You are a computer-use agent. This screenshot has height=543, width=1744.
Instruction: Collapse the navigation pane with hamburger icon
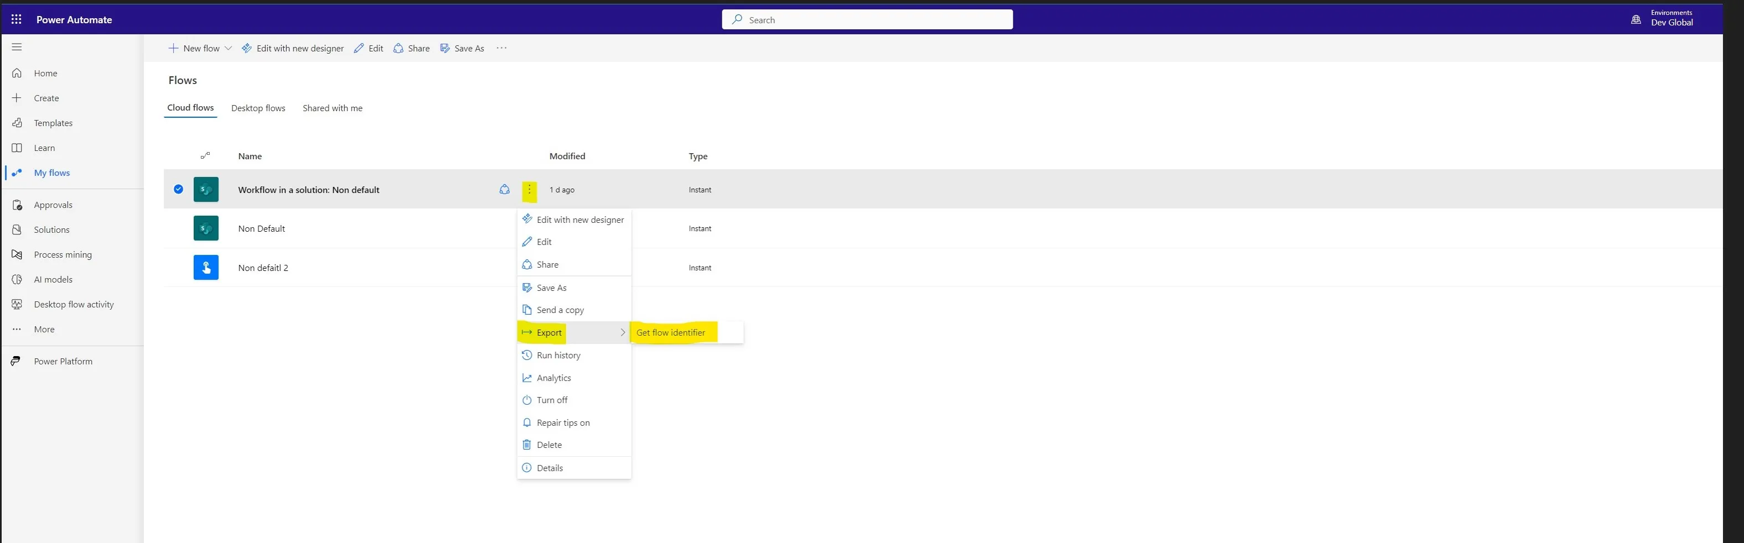tap(16, 46)
